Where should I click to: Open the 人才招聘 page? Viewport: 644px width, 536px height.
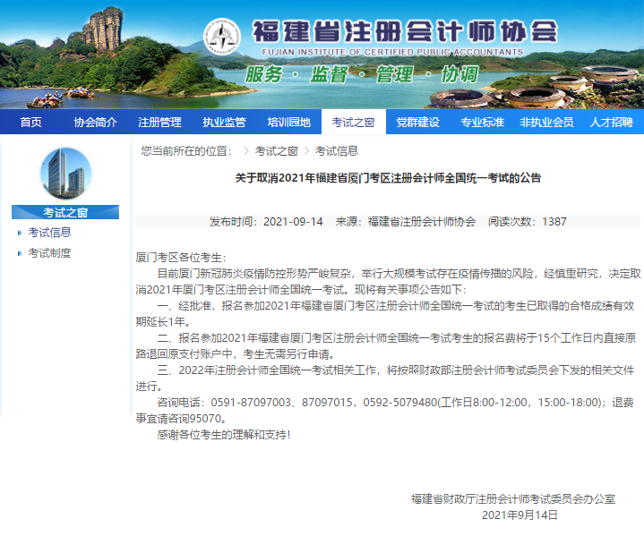[x=611, y=122]
